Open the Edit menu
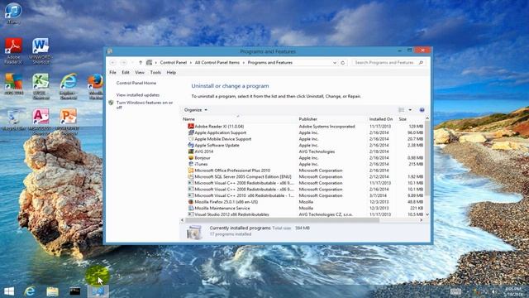529x298 pixels. (x=126, y=72)
